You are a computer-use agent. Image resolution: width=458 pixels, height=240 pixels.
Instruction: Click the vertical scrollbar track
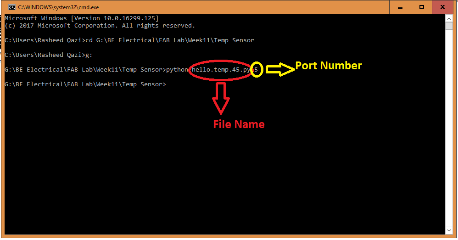click(x=450, y=138)
